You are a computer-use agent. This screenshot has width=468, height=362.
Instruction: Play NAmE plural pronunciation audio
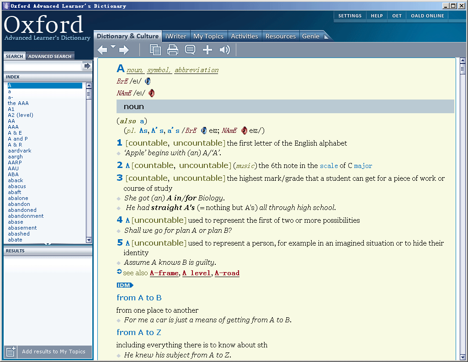click(244, 131)
